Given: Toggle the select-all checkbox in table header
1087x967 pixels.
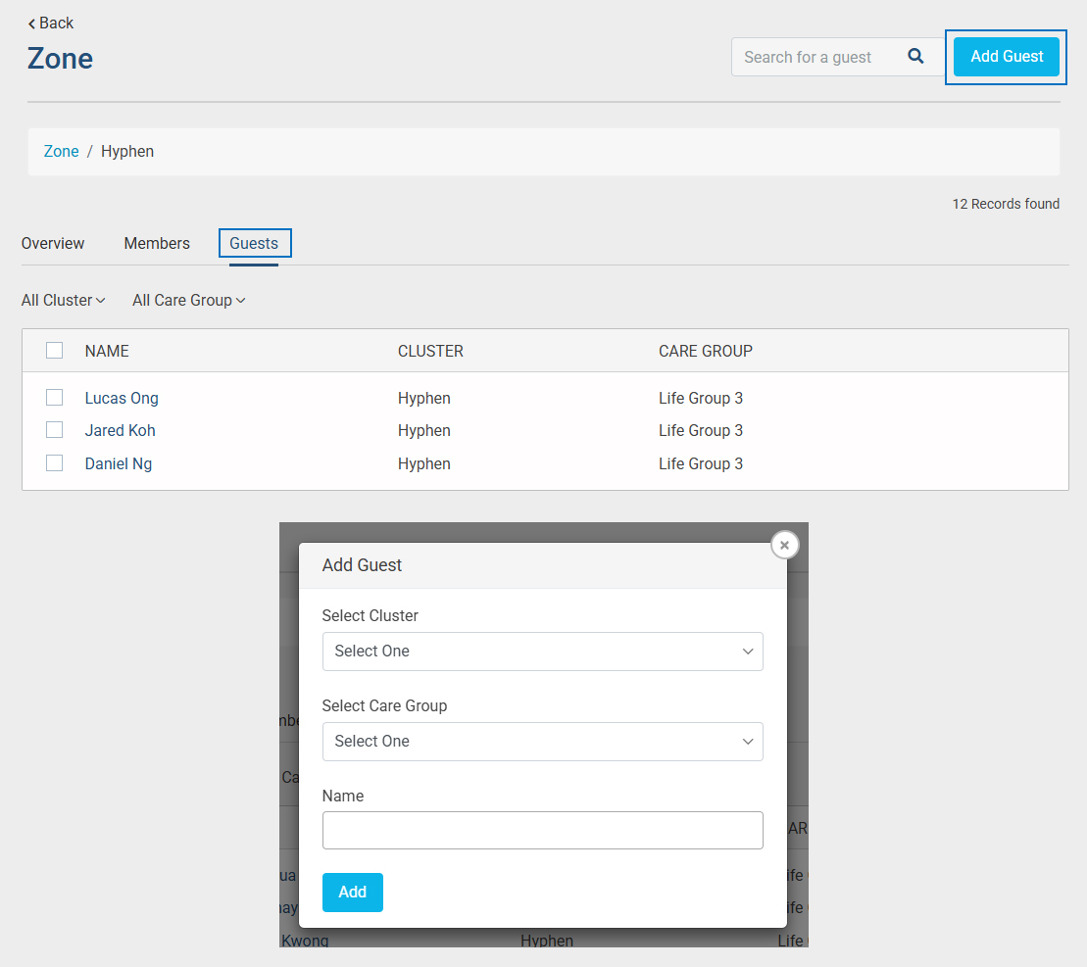Looking at the screenshot, I should pyautogui.click(x=55, y=351).
